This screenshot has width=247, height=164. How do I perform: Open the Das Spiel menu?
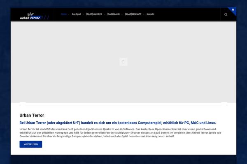coord(76,14)
